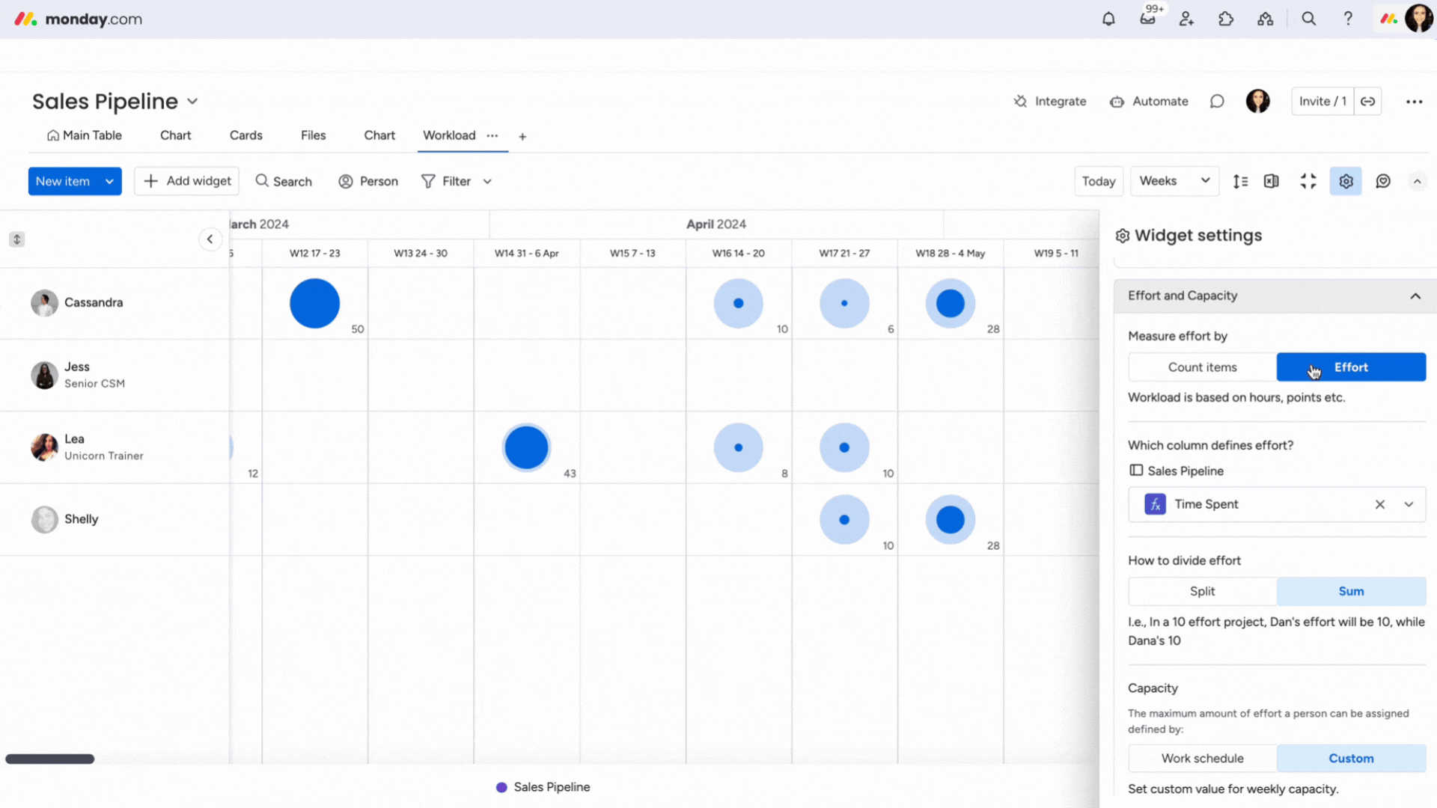The width and height of the screenshot is (1437, 808).
Task: Switch to the first Chart tab
Action: coord(175,135)
